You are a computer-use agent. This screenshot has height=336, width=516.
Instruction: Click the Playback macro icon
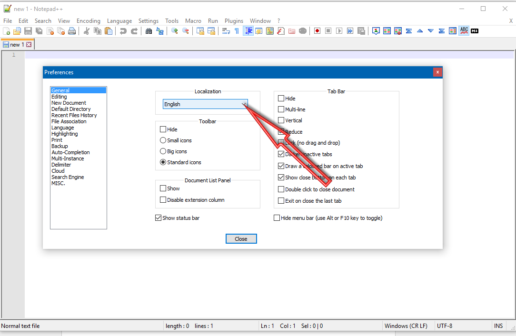point(339,31)
